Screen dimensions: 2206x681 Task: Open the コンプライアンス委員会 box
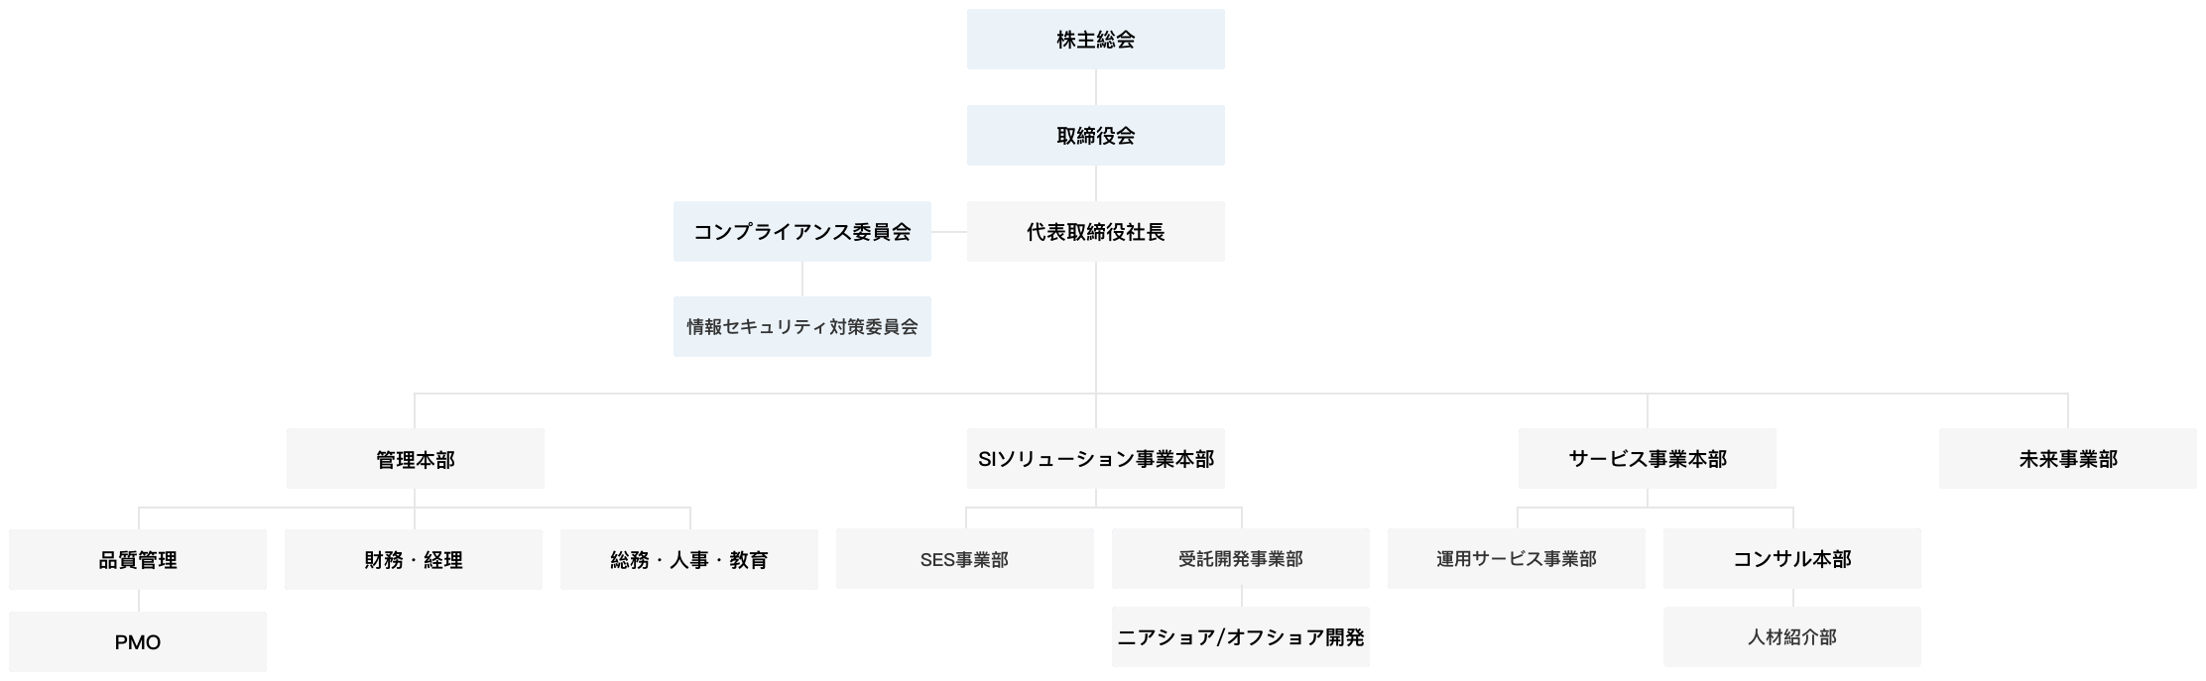click(801, 232)
